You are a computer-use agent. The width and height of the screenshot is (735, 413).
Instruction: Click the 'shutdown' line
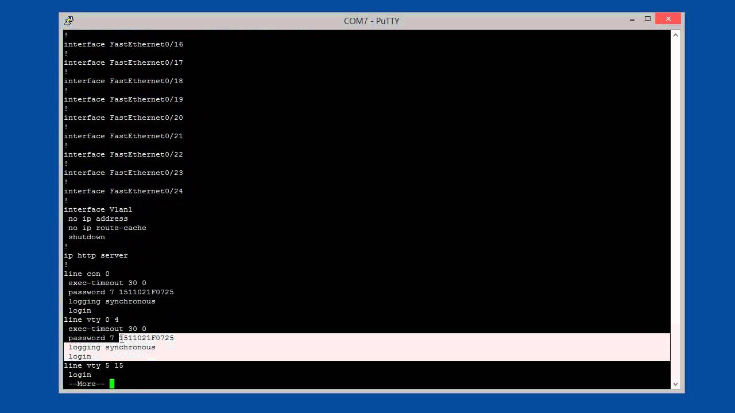[x=87, y=237]
